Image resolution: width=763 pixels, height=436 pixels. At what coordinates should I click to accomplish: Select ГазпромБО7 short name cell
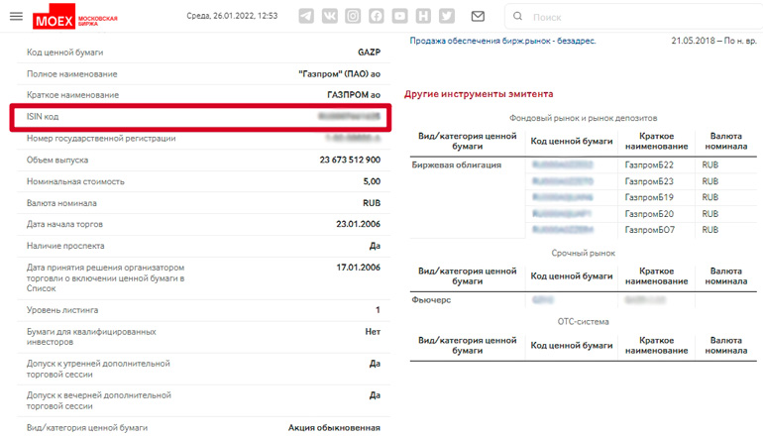[650, 230]
